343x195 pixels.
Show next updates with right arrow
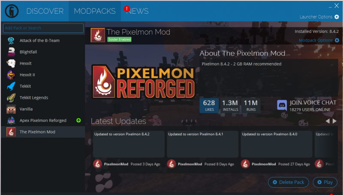click(334, 121)
